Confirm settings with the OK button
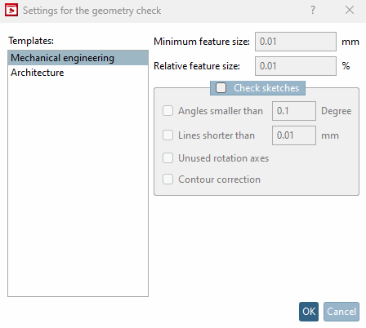 pyautogui.click(x=309, y=312)
